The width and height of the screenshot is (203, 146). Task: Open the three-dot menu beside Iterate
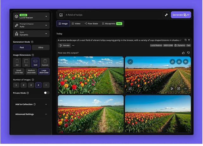73,46
